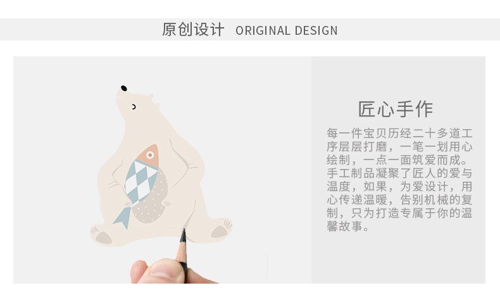Click the fish's blue tail fin
The height and width of the screenshot is (295, 500).
click(x=123, y=217)
